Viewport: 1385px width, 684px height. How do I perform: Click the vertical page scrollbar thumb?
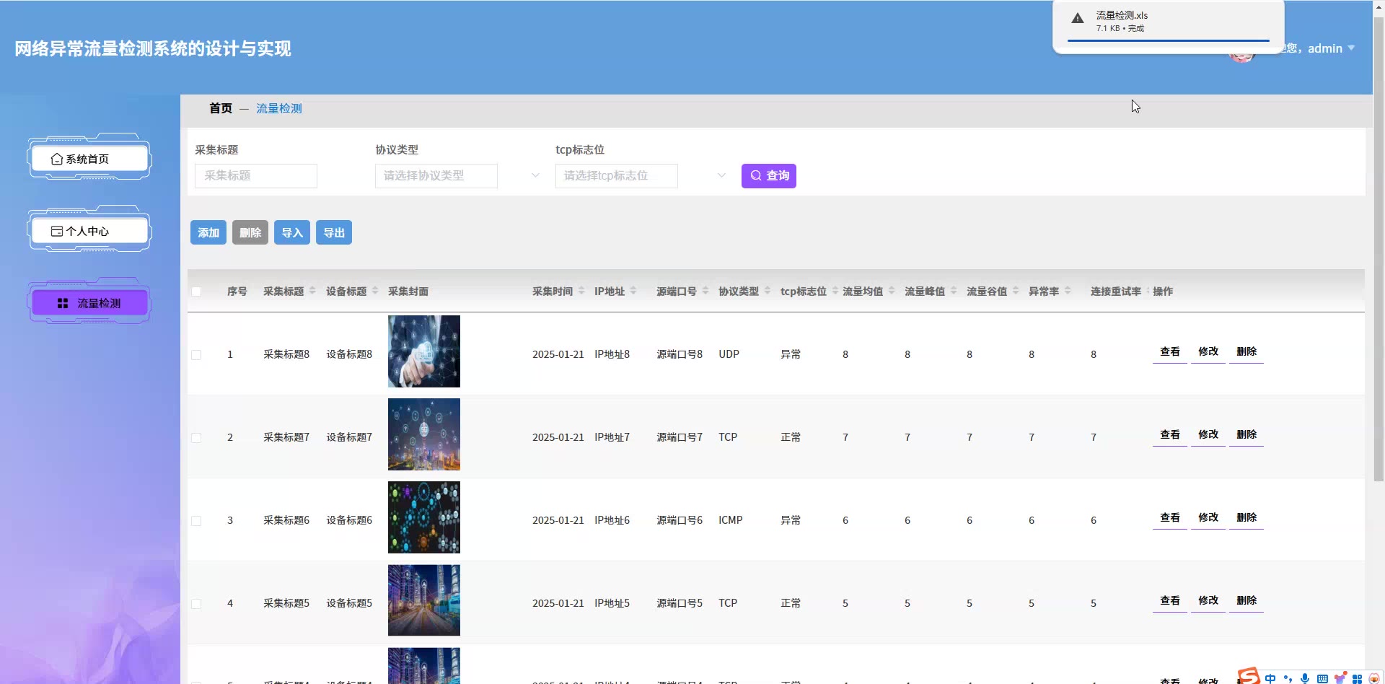pos(1379,253)
